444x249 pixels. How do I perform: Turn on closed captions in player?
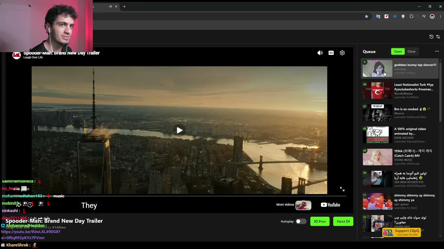[331, 53]
